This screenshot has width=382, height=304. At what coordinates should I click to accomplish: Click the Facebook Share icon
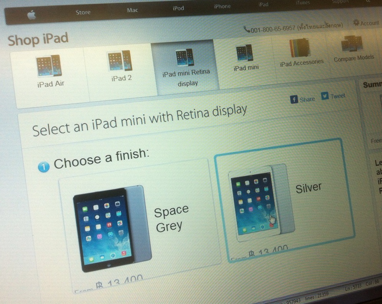point(294,99)
